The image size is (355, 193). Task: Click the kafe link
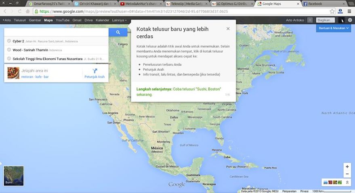[38, 77]
